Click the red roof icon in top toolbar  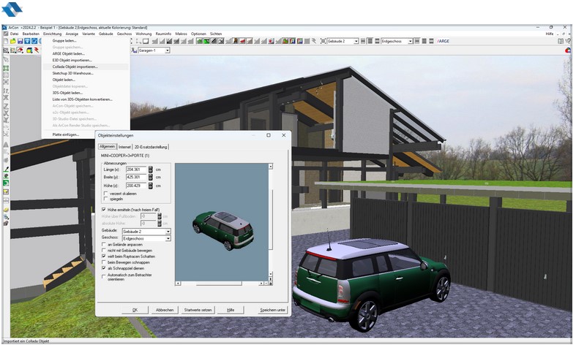tap(242, 41)
